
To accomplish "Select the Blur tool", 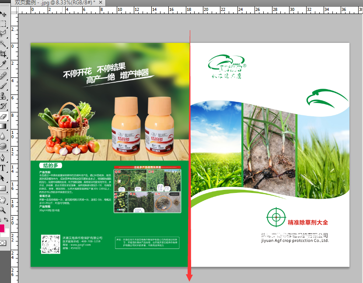I will [x=3, y=136].
